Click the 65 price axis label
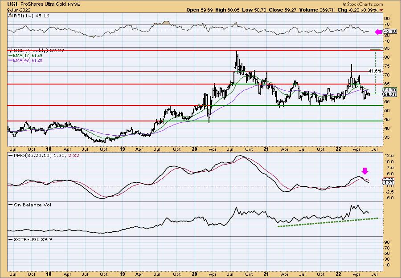This screenshot has width=401, height=278. click(x=387, y=84)
